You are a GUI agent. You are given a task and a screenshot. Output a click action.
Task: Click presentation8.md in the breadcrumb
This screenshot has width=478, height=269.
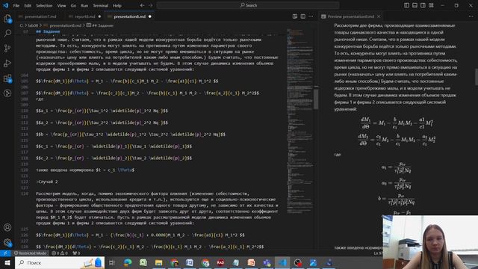[x=65, y=25]
